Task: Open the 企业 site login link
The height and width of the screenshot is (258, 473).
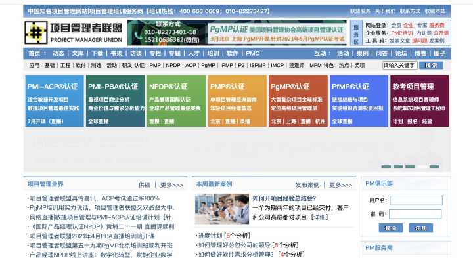Action: (409, 26)
